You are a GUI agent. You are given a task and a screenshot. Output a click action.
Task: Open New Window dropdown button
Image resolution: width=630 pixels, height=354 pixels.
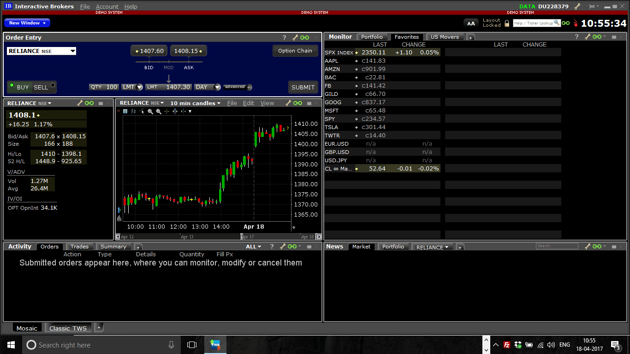27,23
